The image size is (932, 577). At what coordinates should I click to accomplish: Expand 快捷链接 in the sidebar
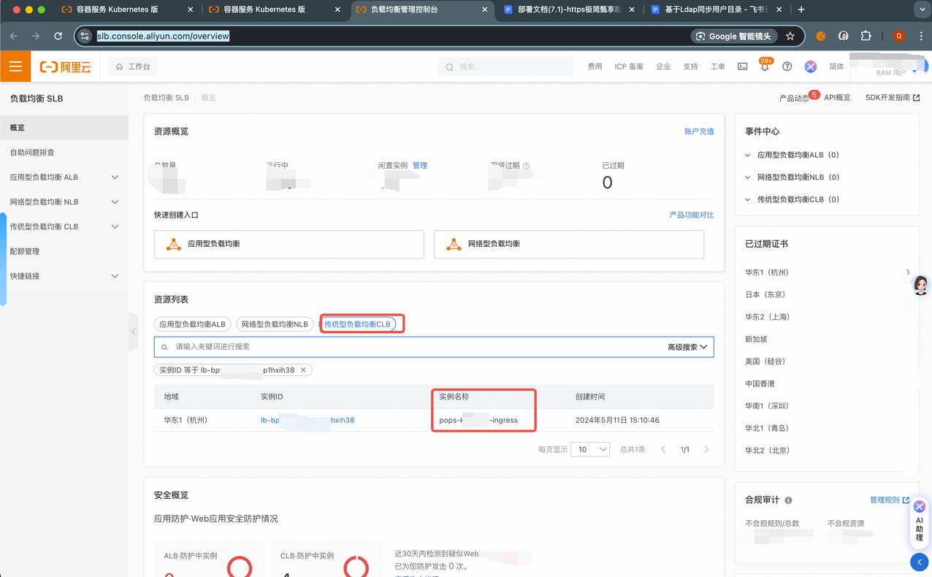64,276
